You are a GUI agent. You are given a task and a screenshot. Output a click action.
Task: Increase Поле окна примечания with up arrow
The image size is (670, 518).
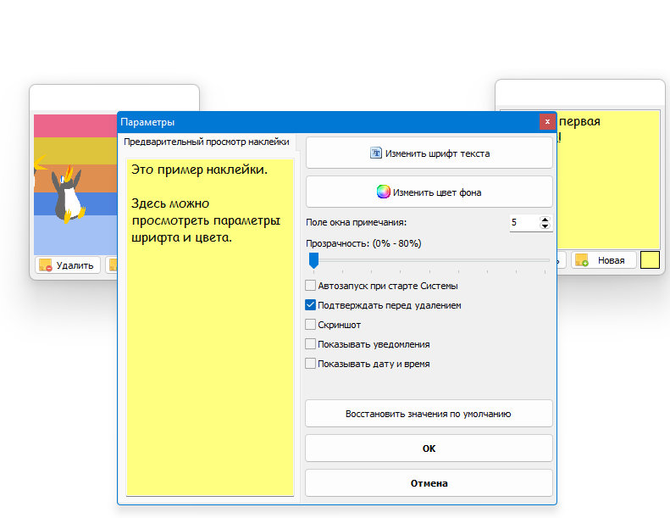tap(545, 220)
